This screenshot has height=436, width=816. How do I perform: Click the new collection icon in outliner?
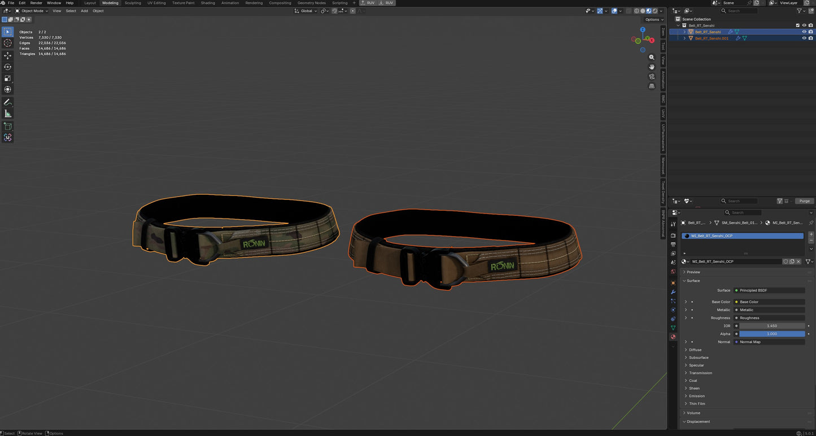pyautogui.click(x=811, y=11)
